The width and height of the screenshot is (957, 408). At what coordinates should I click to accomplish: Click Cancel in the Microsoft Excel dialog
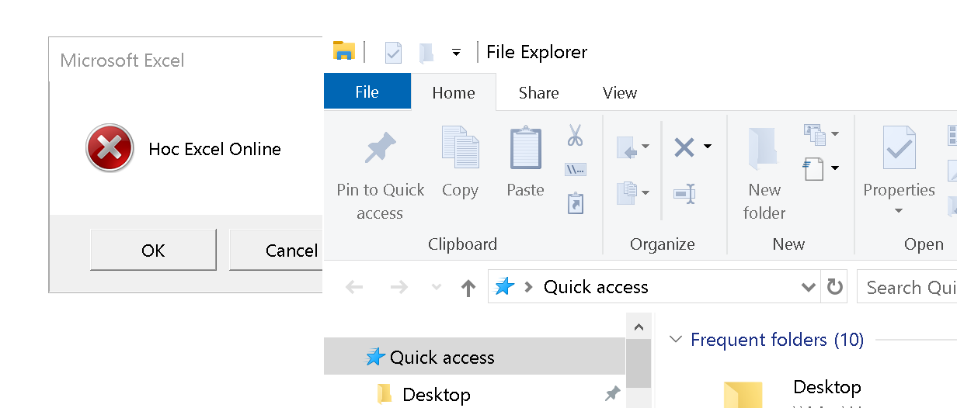[276, 250]
